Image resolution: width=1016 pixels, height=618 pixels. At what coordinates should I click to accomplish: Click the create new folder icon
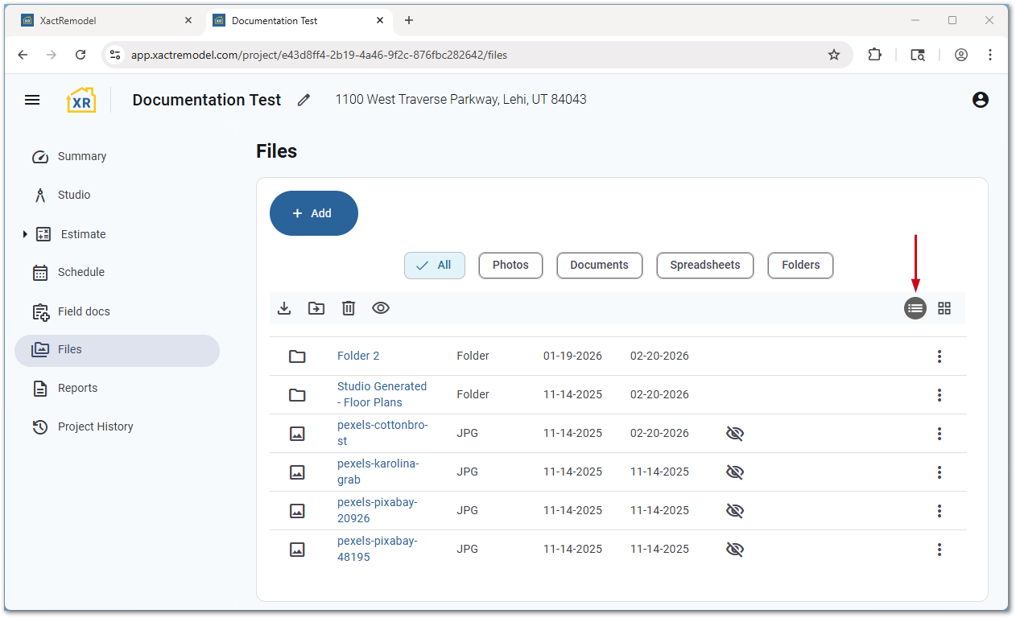316,308
